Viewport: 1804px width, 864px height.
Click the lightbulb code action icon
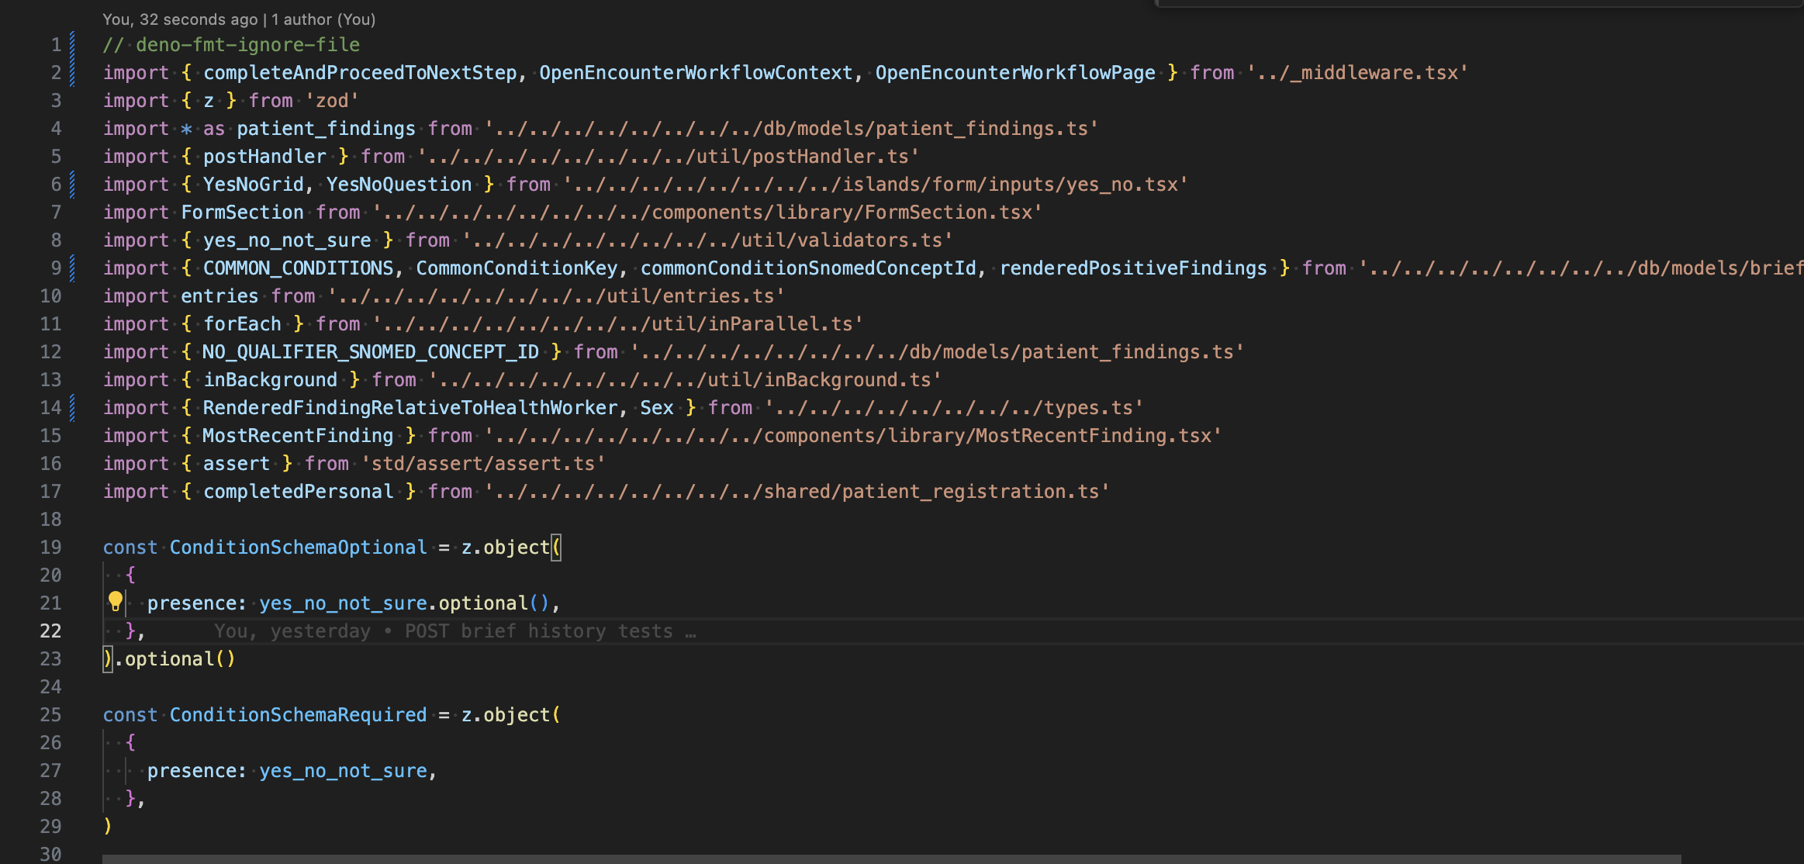pos(116,601)
